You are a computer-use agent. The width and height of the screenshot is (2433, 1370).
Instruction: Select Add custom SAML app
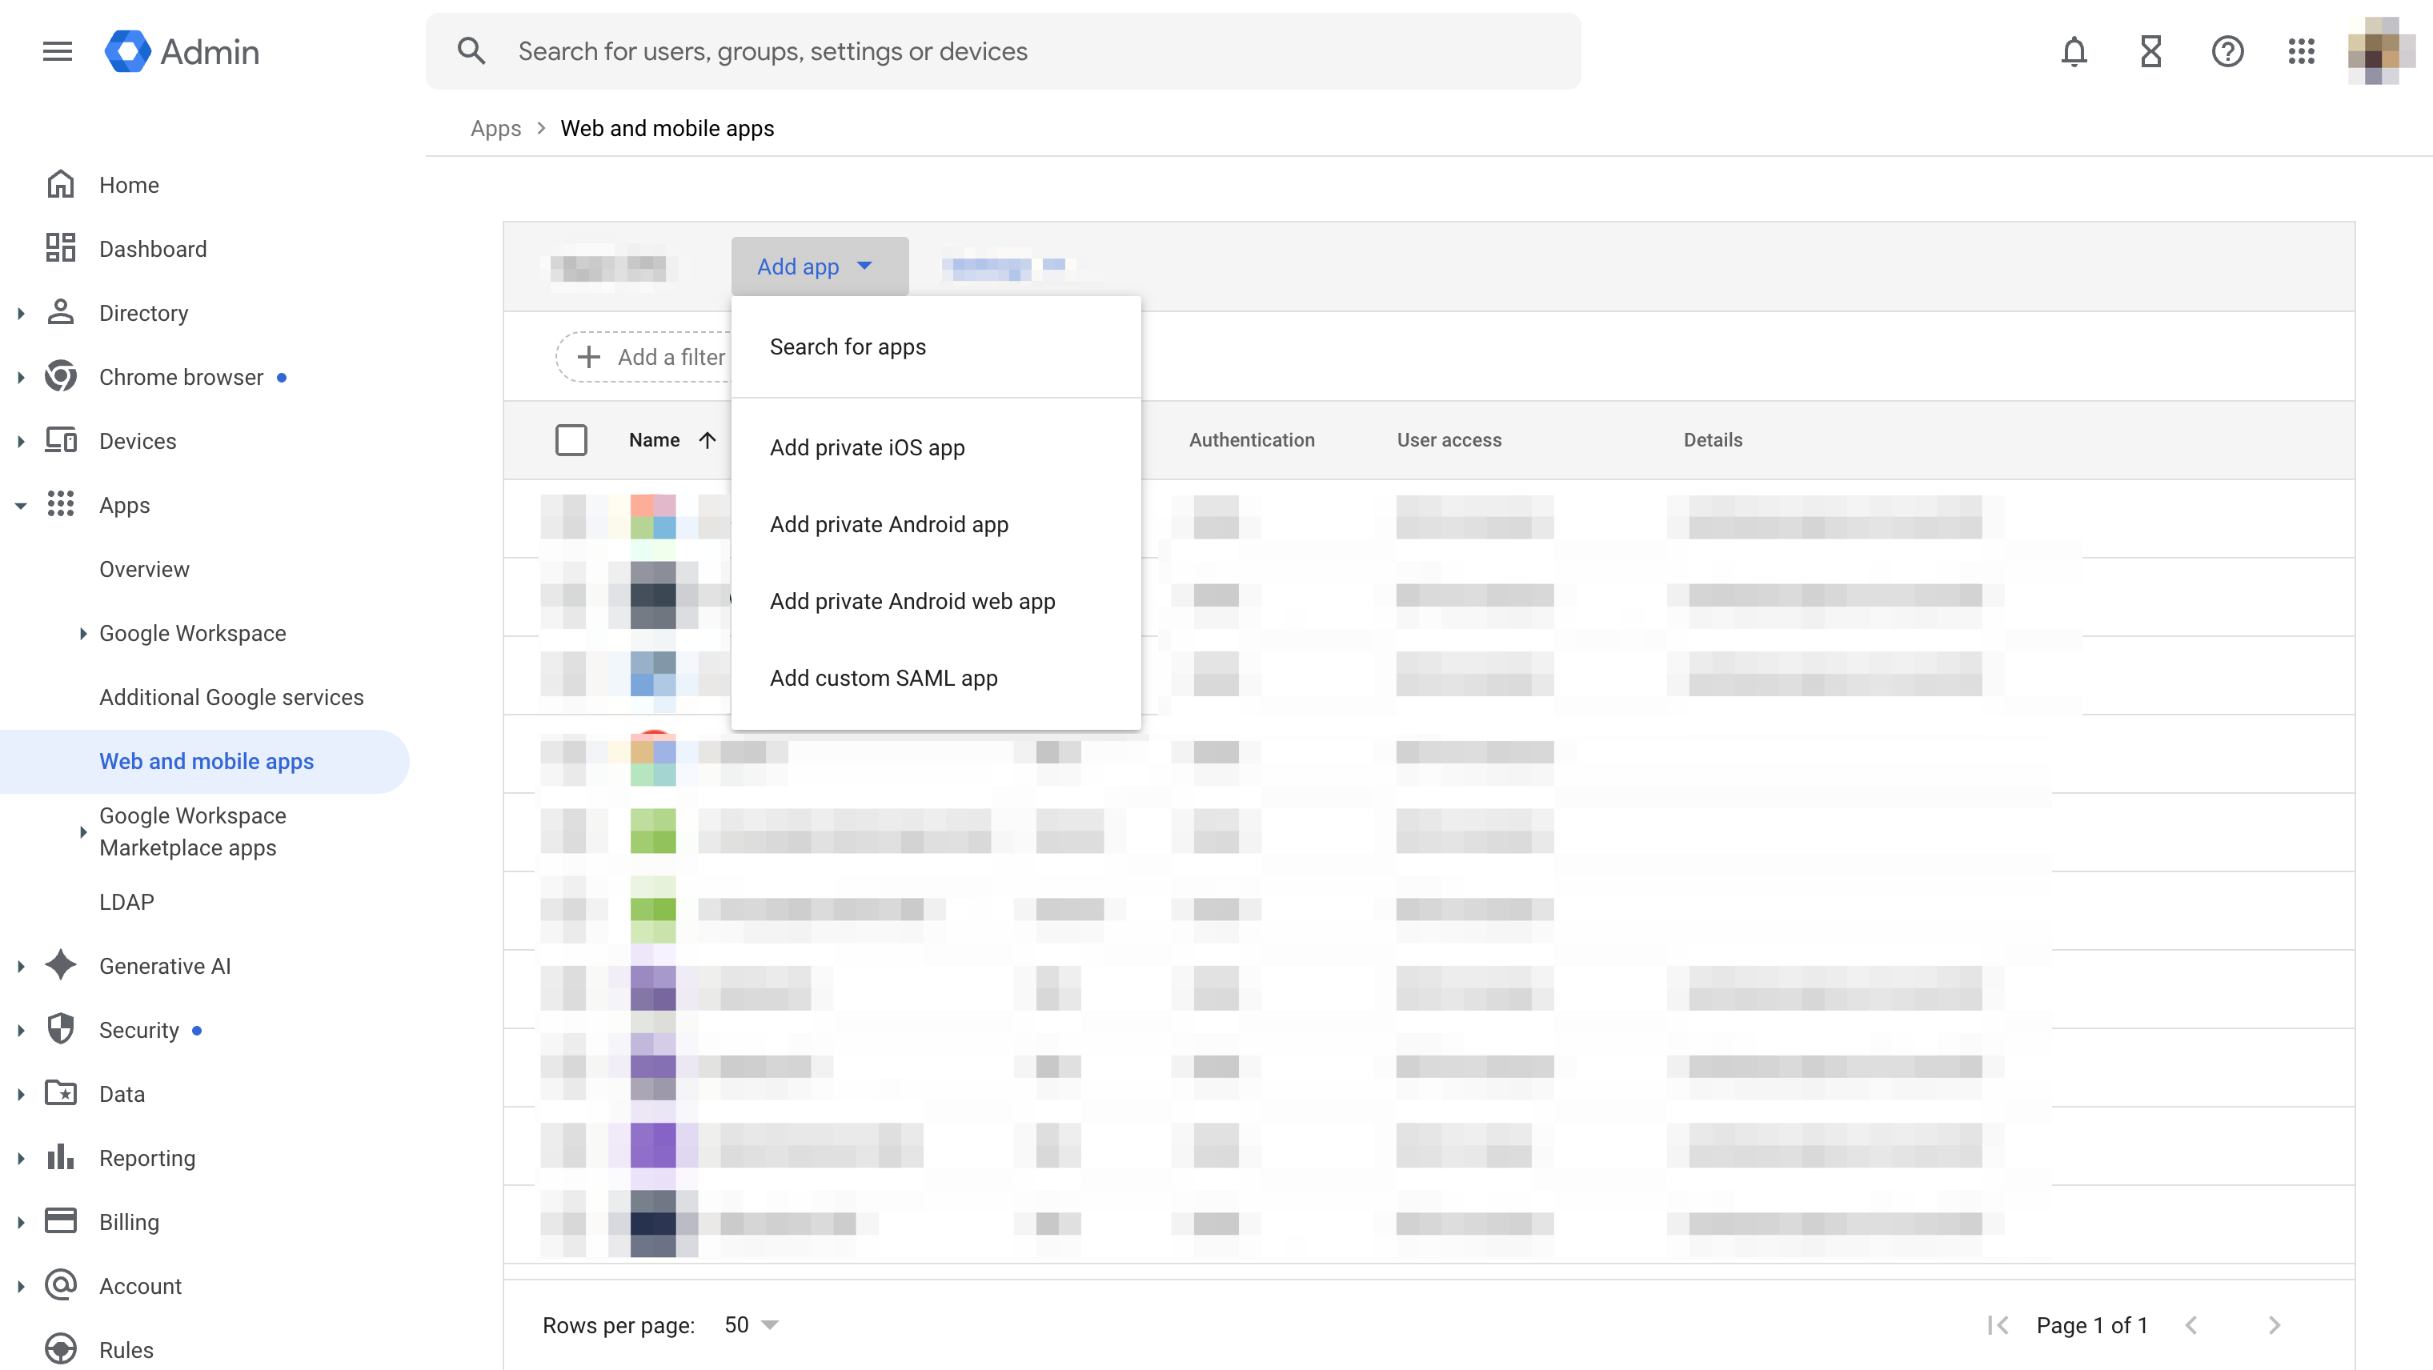coord(883,678)
